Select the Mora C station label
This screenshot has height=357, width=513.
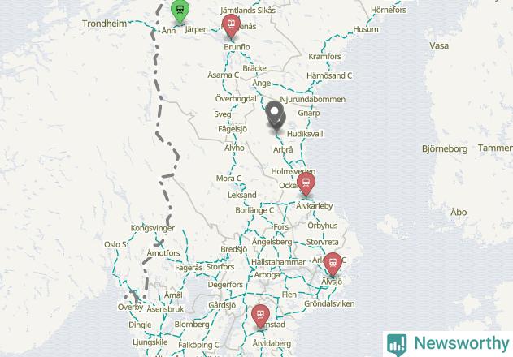click(228, 178)
